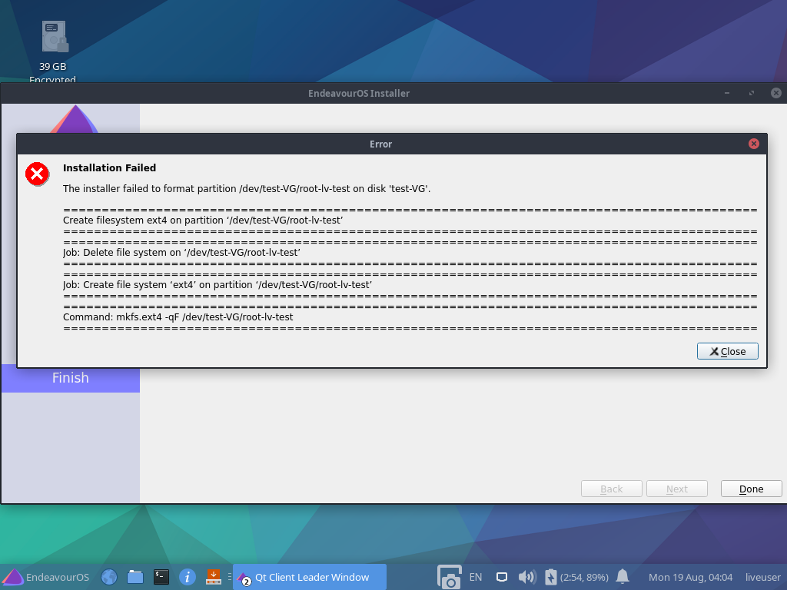Open the blue info icon in taskbar
This screenshot has width=787, height=590.
click(x=188, y=577)
